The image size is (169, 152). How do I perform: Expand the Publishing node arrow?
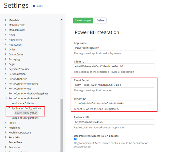(x=6, y=127)
